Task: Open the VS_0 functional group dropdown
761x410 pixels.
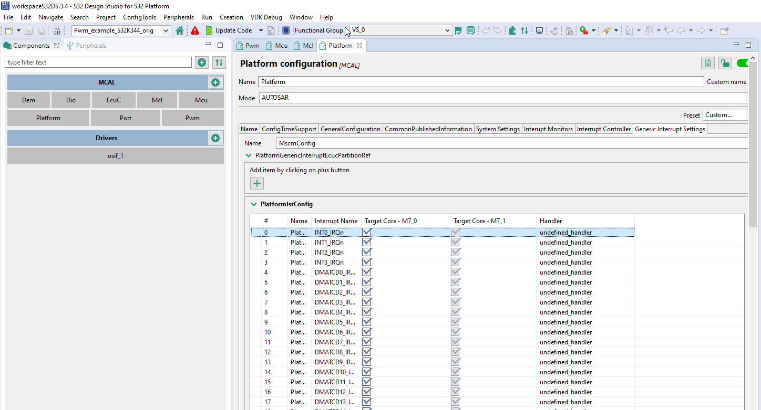Action: tap(446, 30)
